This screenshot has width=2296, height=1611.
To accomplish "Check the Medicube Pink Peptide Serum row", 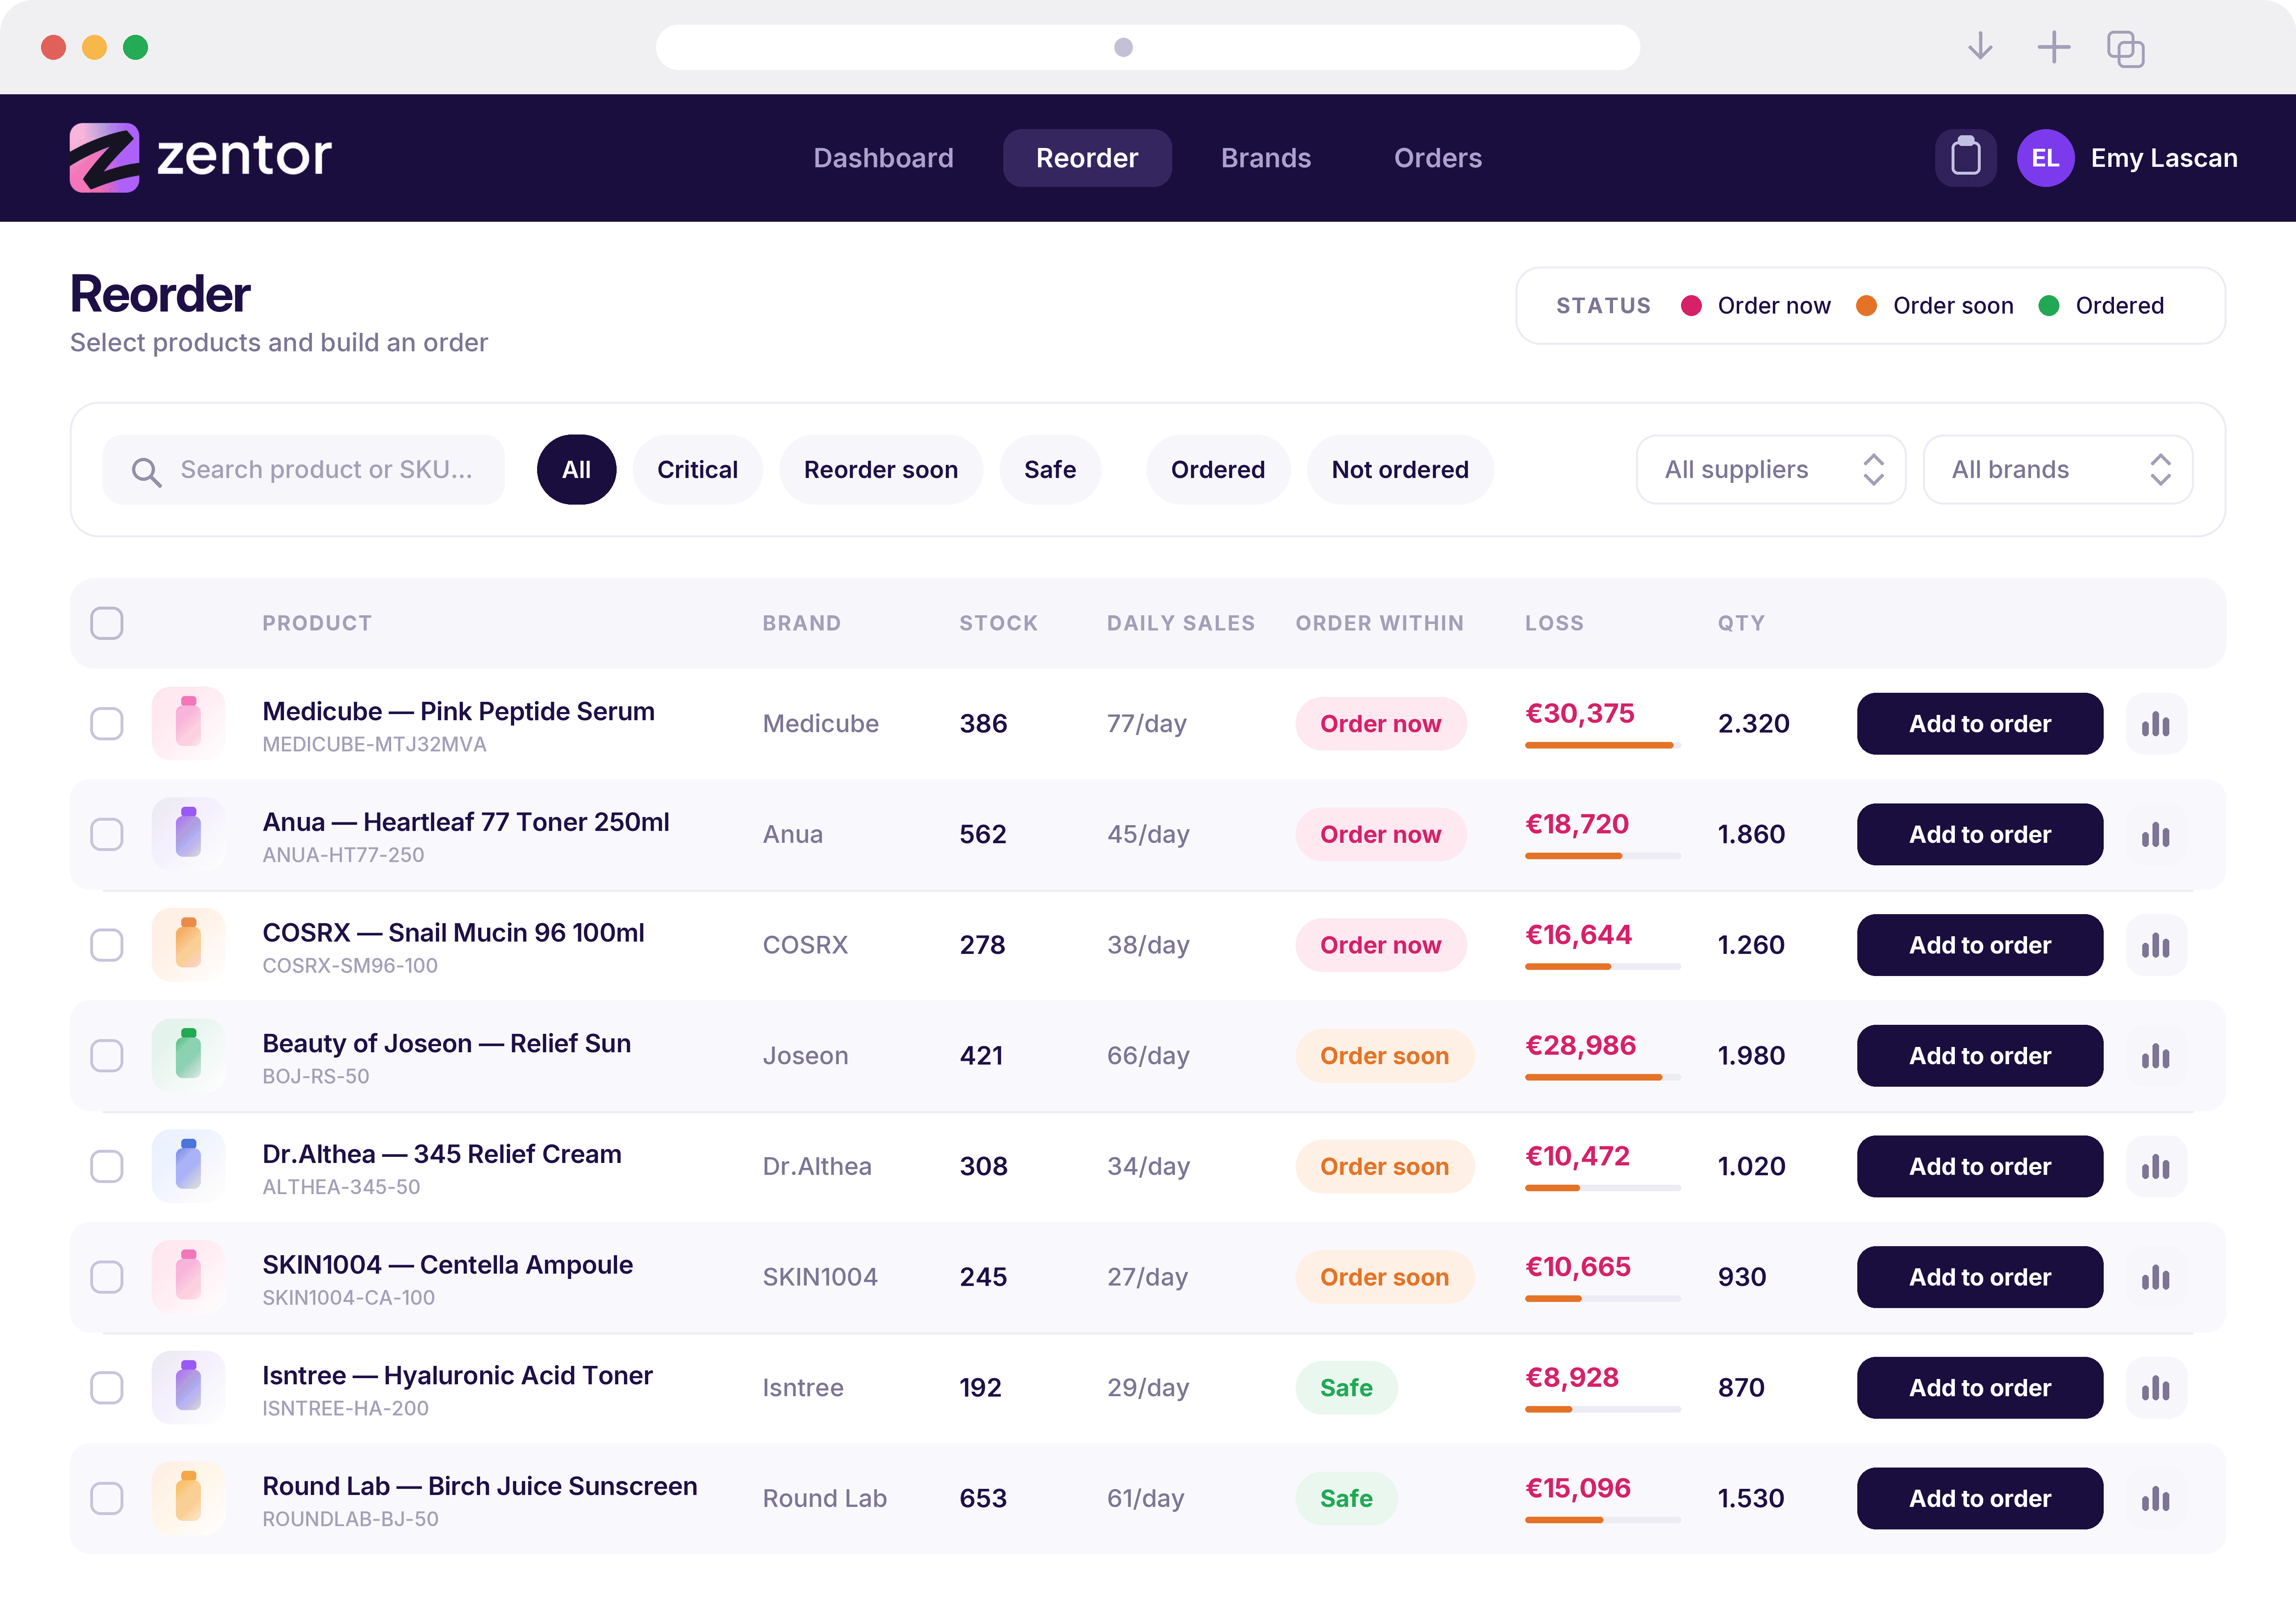I will pyautogui.click(x=107, y=724).
